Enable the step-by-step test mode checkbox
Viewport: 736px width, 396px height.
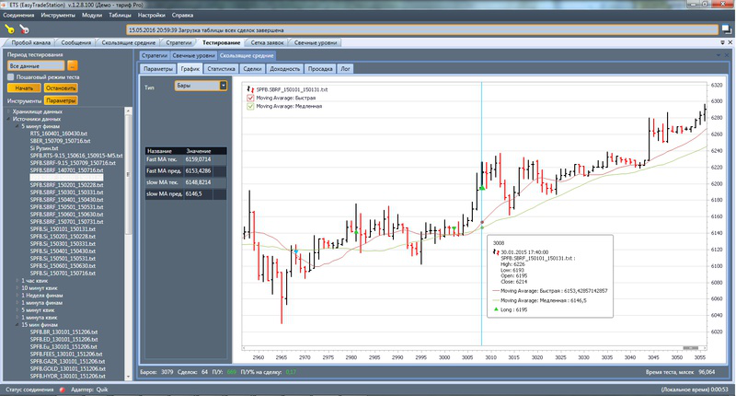point(10,77)
